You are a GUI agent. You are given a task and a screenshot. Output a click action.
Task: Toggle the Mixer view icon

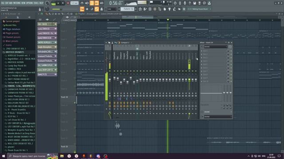point(155,9)
